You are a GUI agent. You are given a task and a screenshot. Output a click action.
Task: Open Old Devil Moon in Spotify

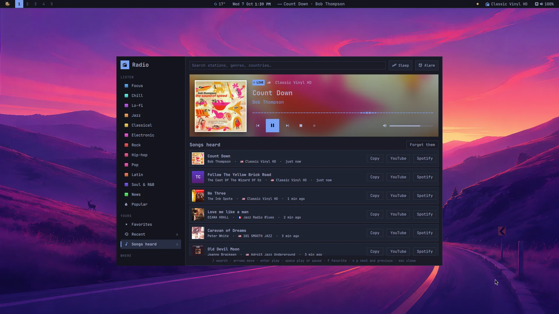pyautogui.click(x=424, y=251)
